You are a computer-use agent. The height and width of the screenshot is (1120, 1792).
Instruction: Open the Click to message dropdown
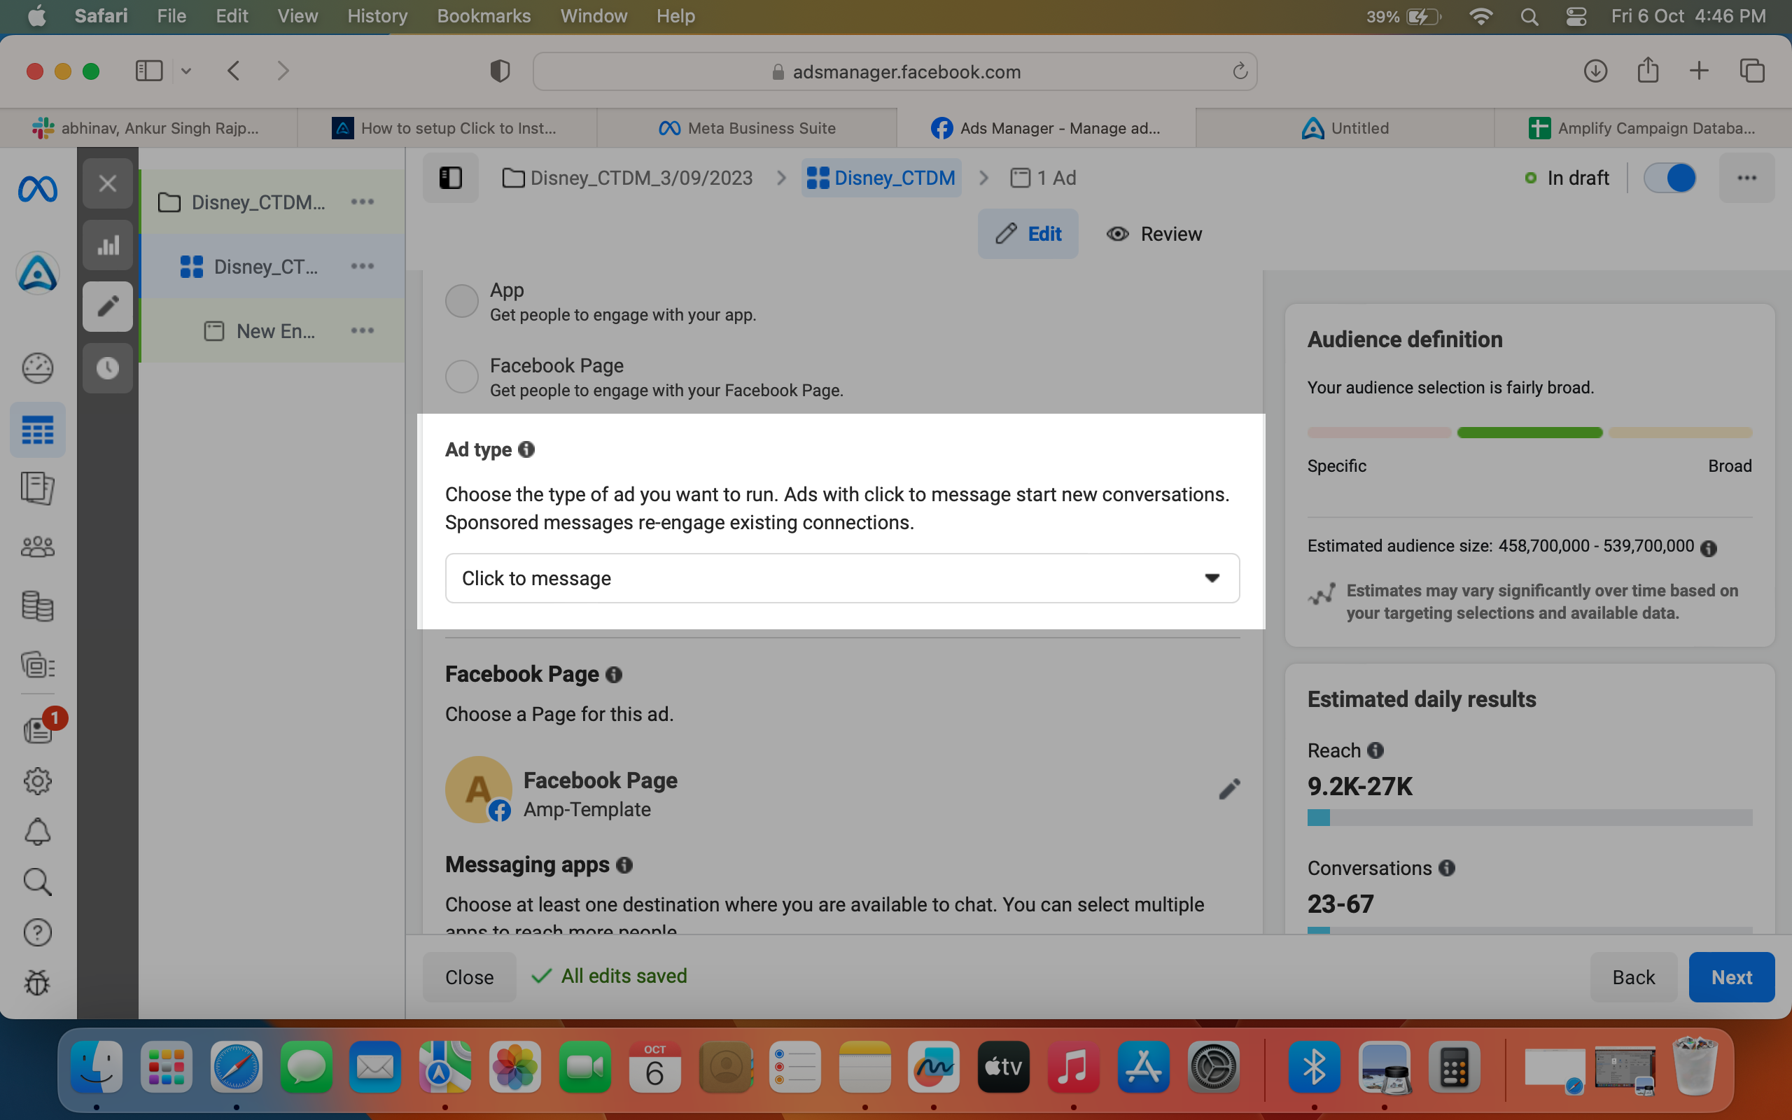[842, 578]
